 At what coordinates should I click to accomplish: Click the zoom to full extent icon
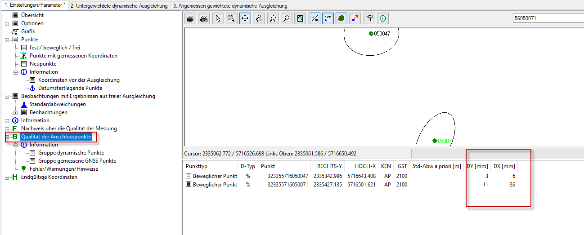point(300,19)
